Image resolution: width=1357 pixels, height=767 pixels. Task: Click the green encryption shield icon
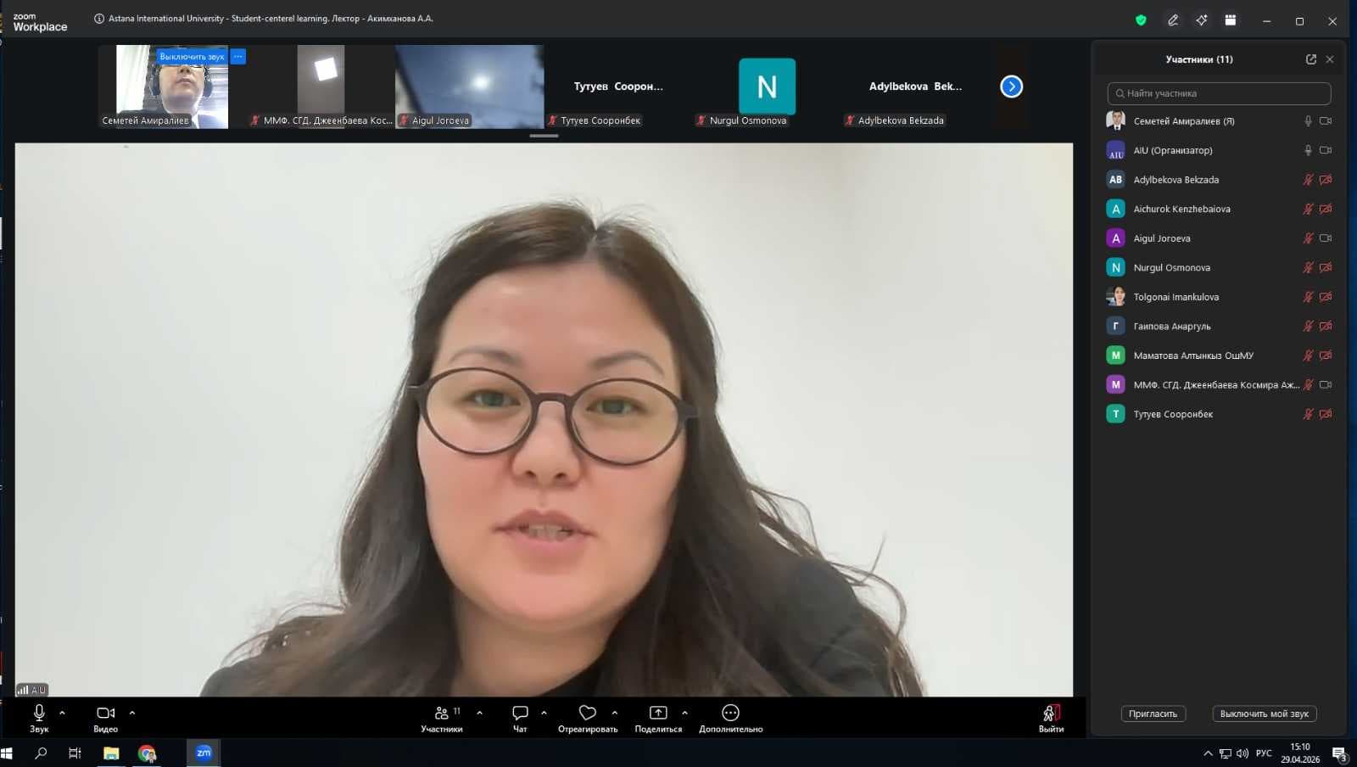1141,20
